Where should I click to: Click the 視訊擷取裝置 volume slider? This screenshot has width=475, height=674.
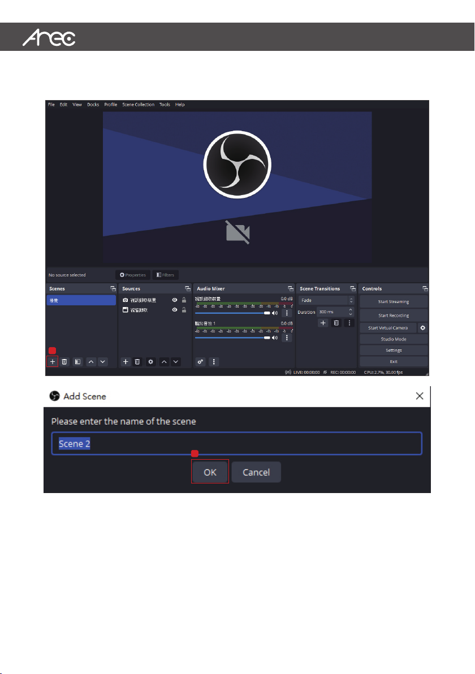coord(232,313)
